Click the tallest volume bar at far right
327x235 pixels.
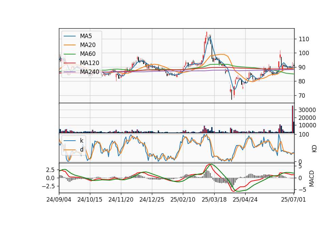(x=293, y=119)
